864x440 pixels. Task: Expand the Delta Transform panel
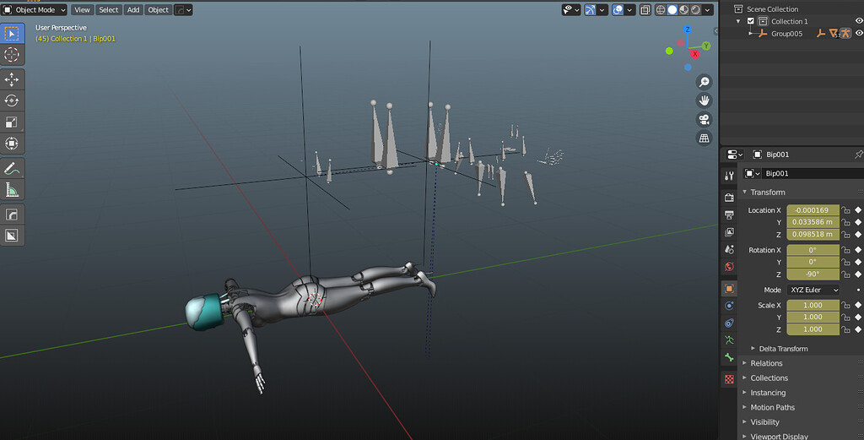783,349
